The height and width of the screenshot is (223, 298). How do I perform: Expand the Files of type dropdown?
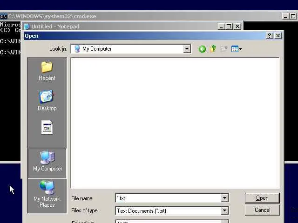coord(224,210)
